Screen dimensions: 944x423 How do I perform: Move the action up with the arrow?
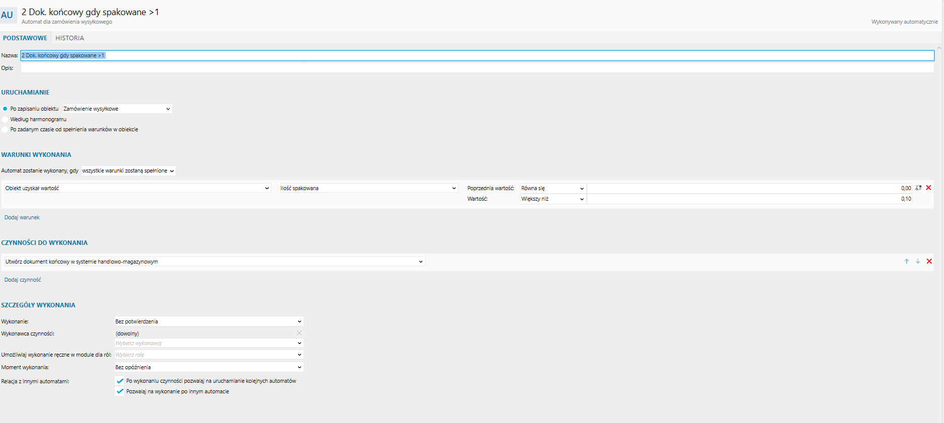pos(906,261)
